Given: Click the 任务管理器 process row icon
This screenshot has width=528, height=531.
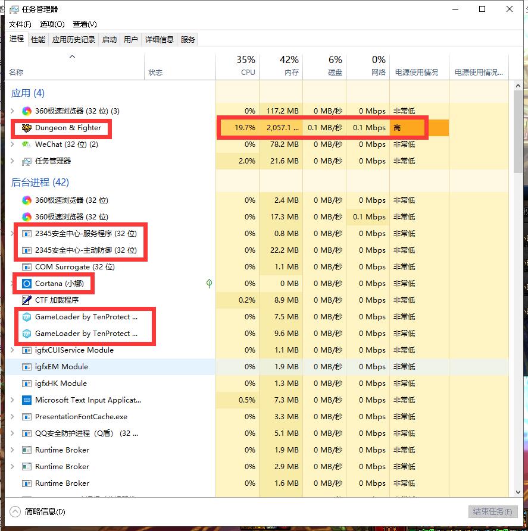Looking at the screenshot, I should pos(26,161).
